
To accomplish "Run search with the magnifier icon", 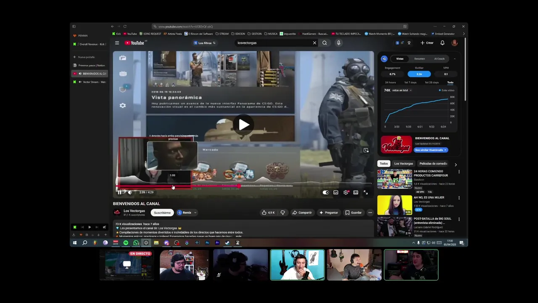I will (x=324, y=43).
